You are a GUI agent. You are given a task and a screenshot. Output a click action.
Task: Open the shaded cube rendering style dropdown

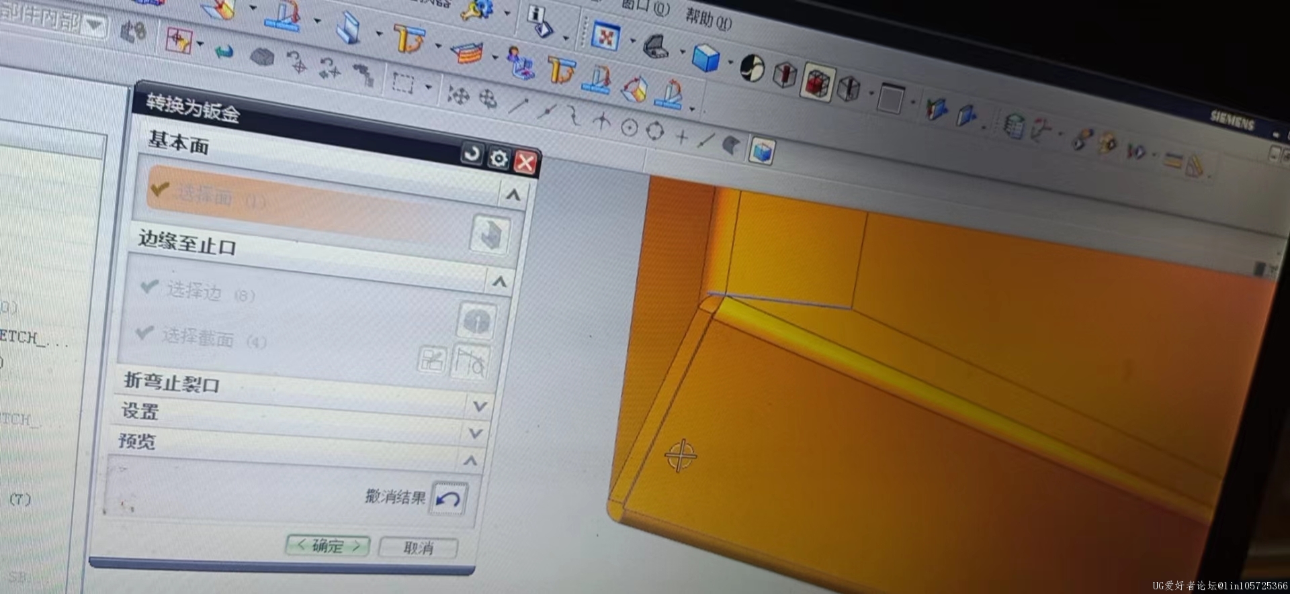click(730, 62)
